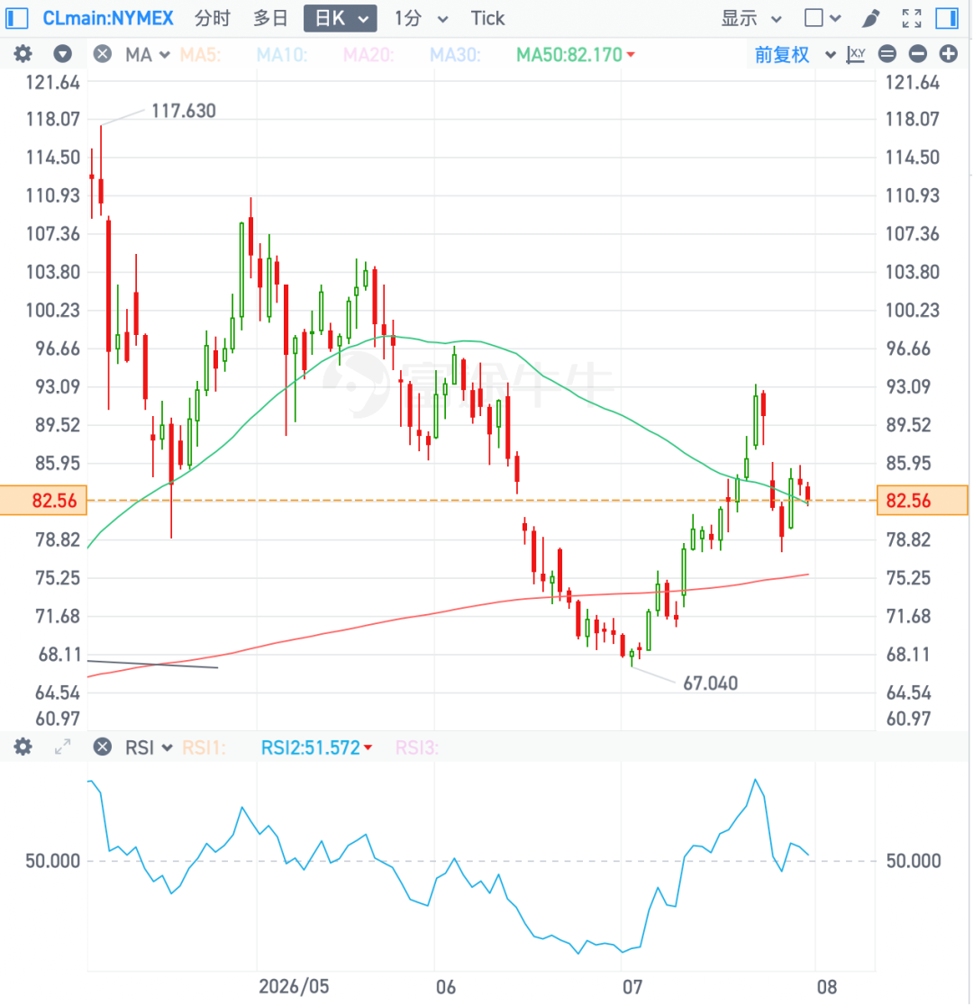Click the 2026/05 date axis label

pos(294,986)
